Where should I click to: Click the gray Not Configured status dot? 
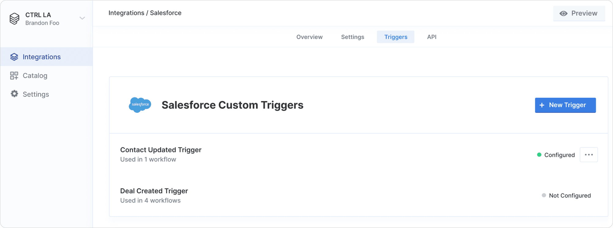(544, 195)
